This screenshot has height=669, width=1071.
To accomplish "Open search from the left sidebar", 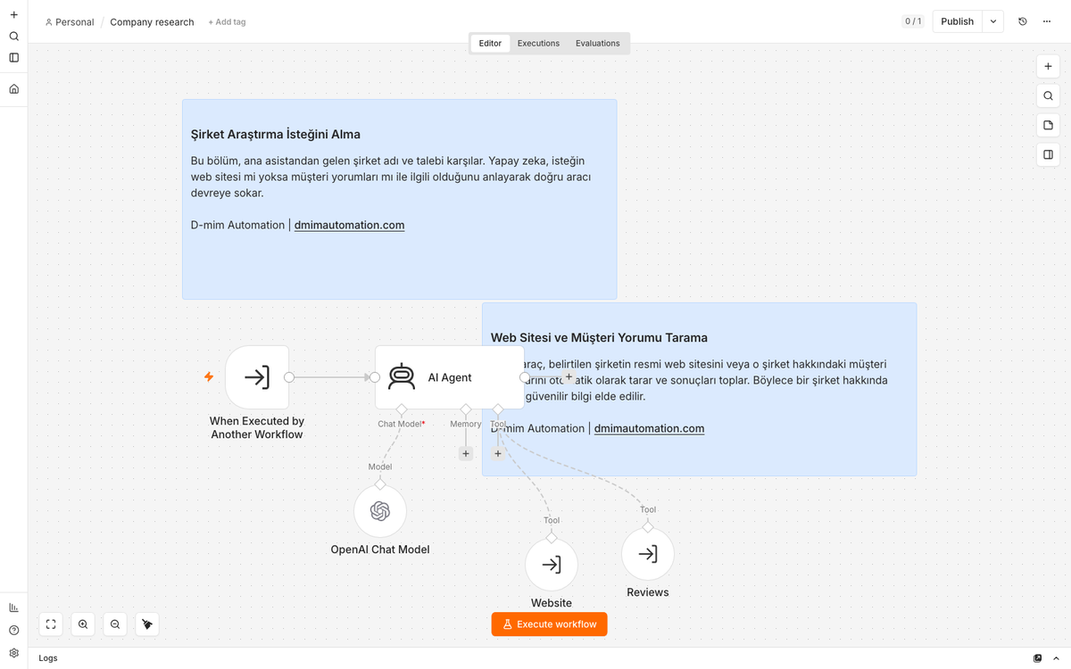I will [x=13, y=37].
